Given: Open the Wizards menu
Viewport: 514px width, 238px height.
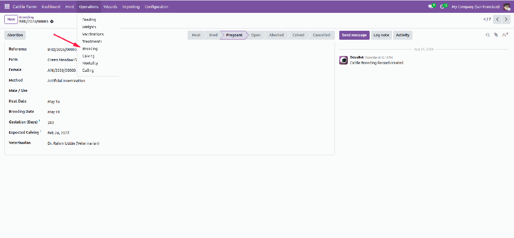Looking at the screenshot, I should (110, 7).
